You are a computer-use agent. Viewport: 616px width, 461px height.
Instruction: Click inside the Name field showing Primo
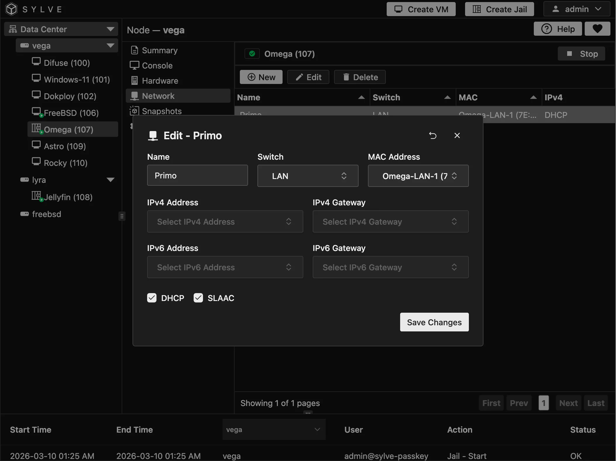197,175
